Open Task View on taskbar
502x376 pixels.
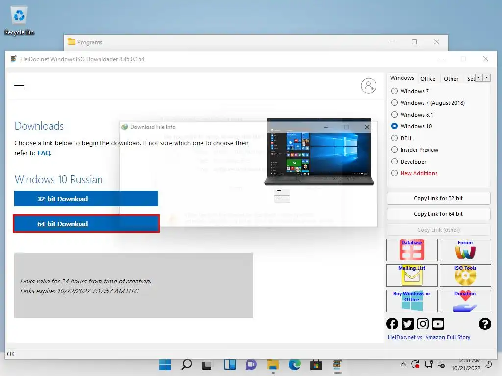pyautogui.click(x=207, y=365)
